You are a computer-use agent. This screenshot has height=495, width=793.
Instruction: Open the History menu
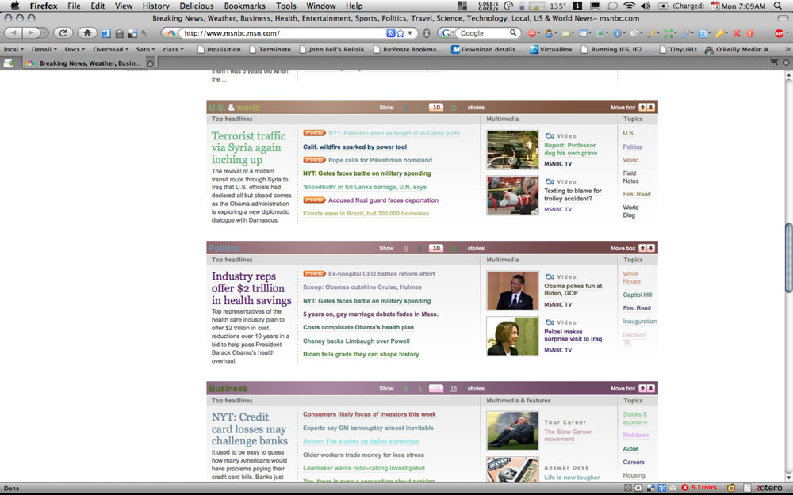[x=155, y=6]
